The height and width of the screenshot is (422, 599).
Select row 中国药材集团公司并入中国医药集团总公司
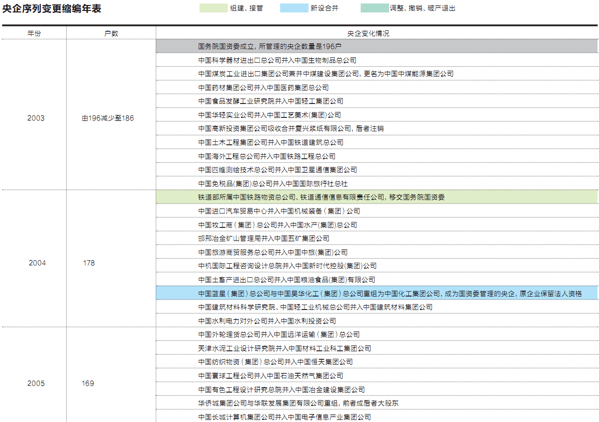[x=377, y=88]
